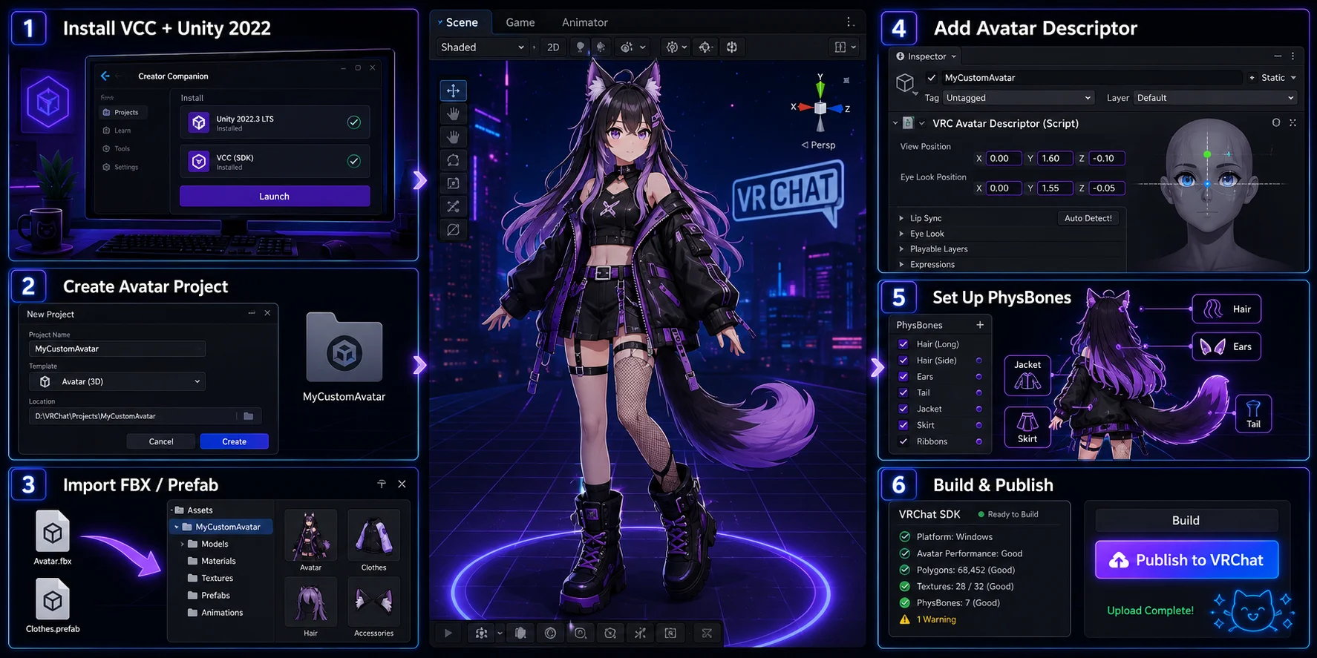Toggle MyCustomAvatar active checkbox in Inspector
Viewport: 1317px width, 658px height.
(x=932, y=77)
